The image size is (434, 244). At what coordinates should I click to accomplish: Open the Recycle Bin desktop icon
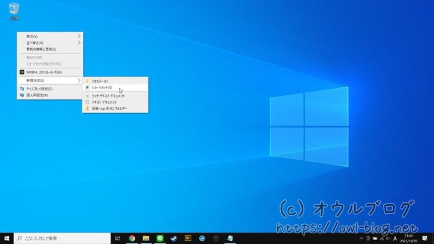click(14, 10)
